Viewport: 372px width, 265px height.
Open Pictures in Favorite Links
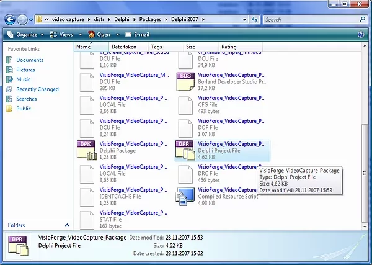tap(25, 70)
